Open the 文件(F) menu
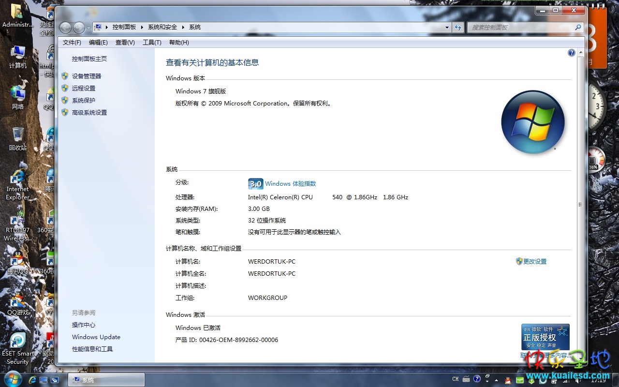The width and height of the screenshot is (619, 387). click(72, 43)
